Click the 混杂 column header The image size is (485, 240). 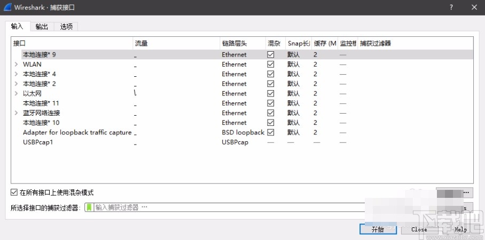click(x=275, y=44)
